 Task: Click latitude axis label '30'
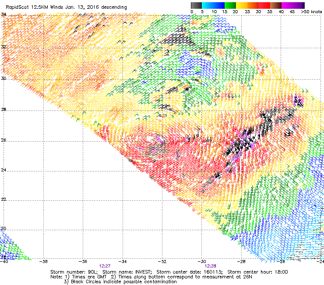click(4, 78)
